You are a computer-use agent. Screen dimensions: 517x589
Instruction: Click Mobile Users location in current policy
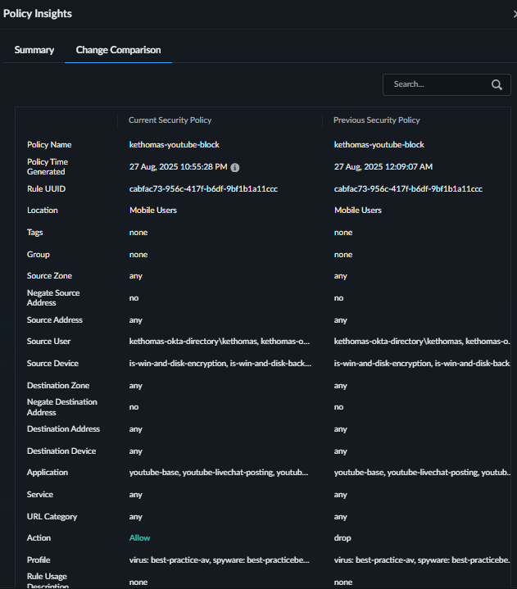(x=153, y=211)
